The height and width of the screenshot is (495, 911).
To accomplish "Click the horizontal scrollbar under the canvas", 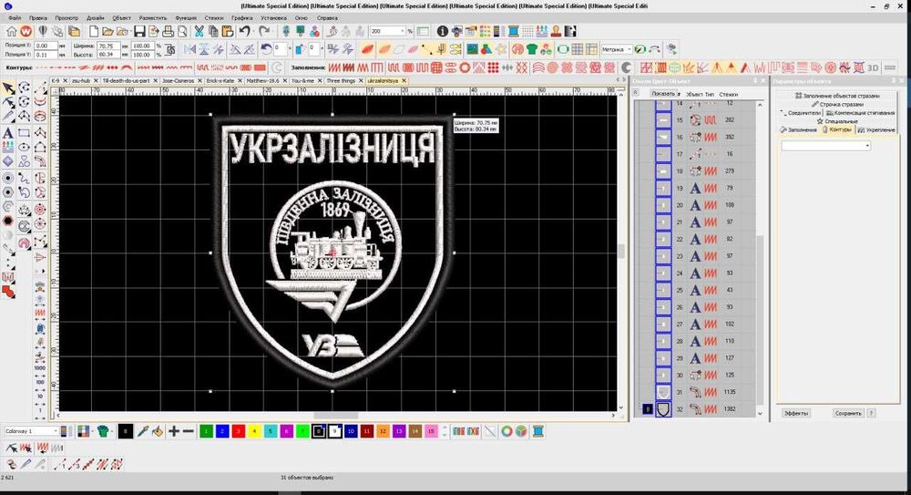I will [335, 416].
